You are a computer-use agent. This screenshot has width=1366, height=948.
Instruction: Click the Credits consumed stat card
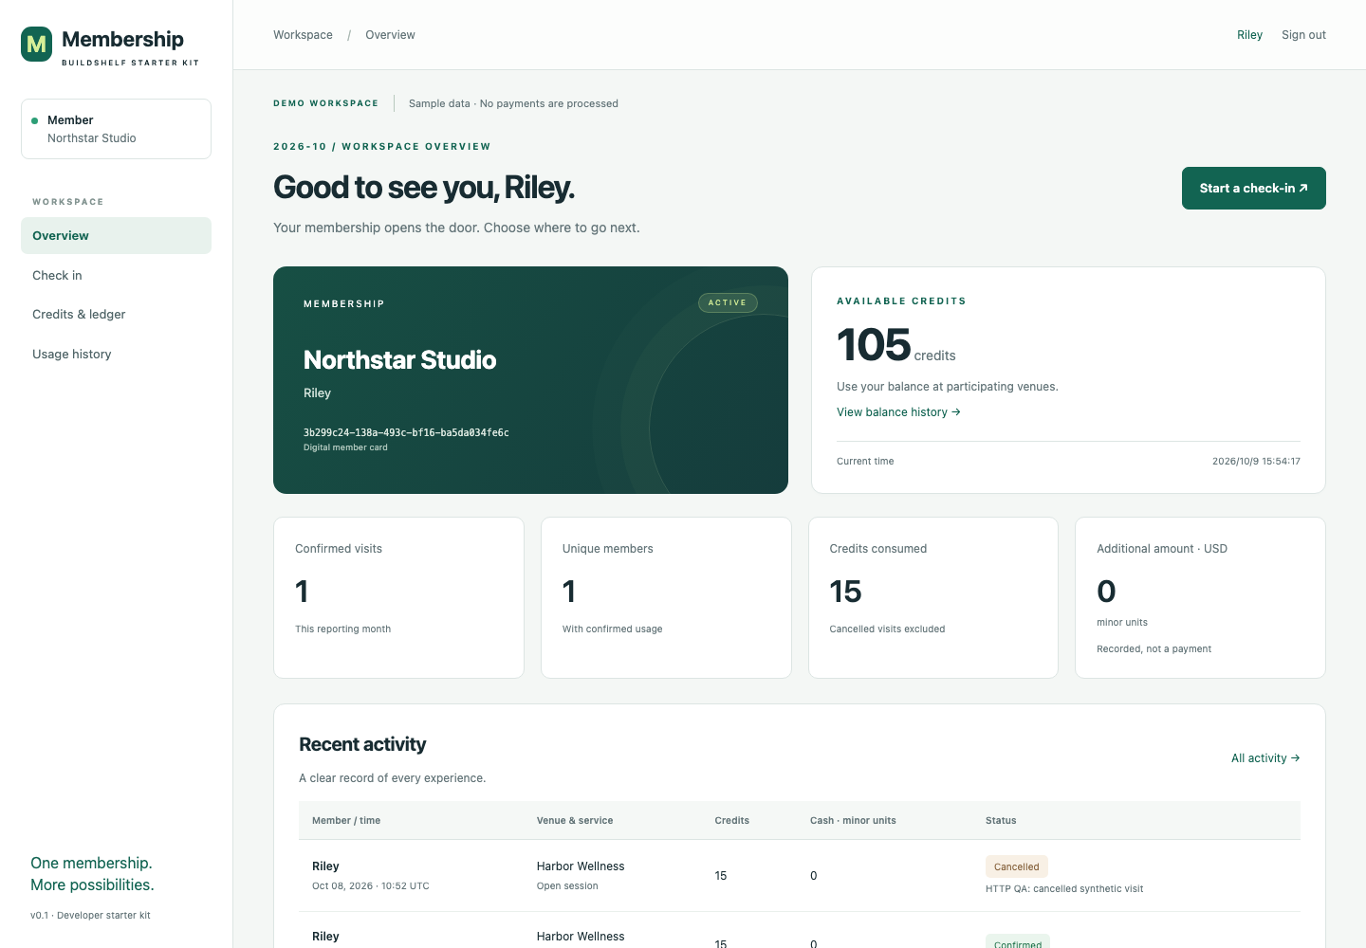(933, 597)
